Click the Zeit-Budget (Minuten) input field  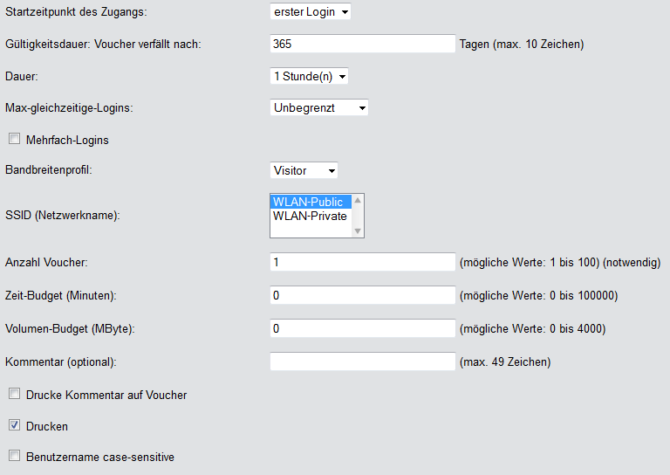pos(363,295)
